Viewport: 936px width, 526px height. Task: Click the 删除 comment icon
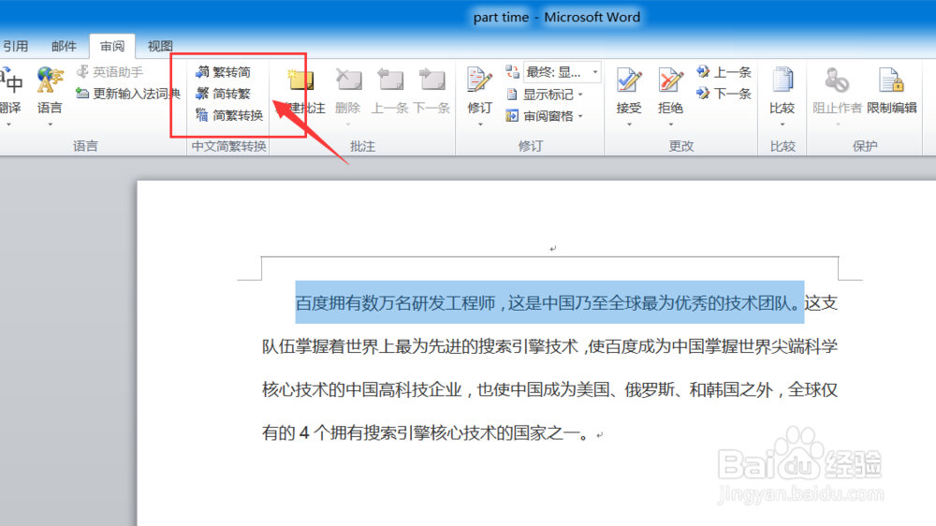[348, 80]
